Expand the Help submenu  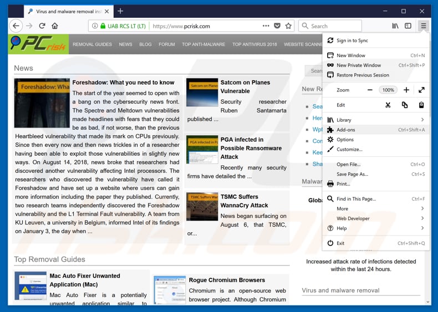click(x=376, y=228)
